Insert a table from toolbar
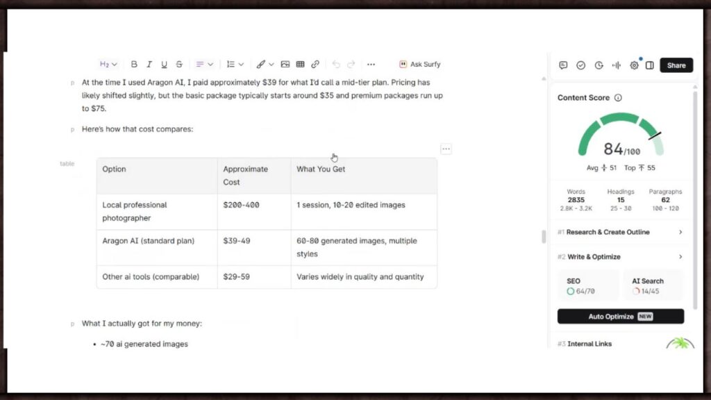The width and height of the screenshot is (711, 400). pos(300,65)
